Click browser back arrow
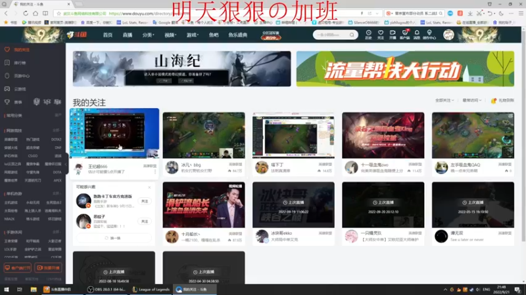This screenshot has width=526, height=295. click(6, 13)
